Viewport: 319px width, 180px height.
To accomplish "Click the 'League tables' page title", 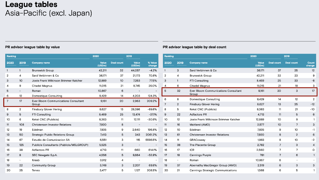I will tap(31, 4).
